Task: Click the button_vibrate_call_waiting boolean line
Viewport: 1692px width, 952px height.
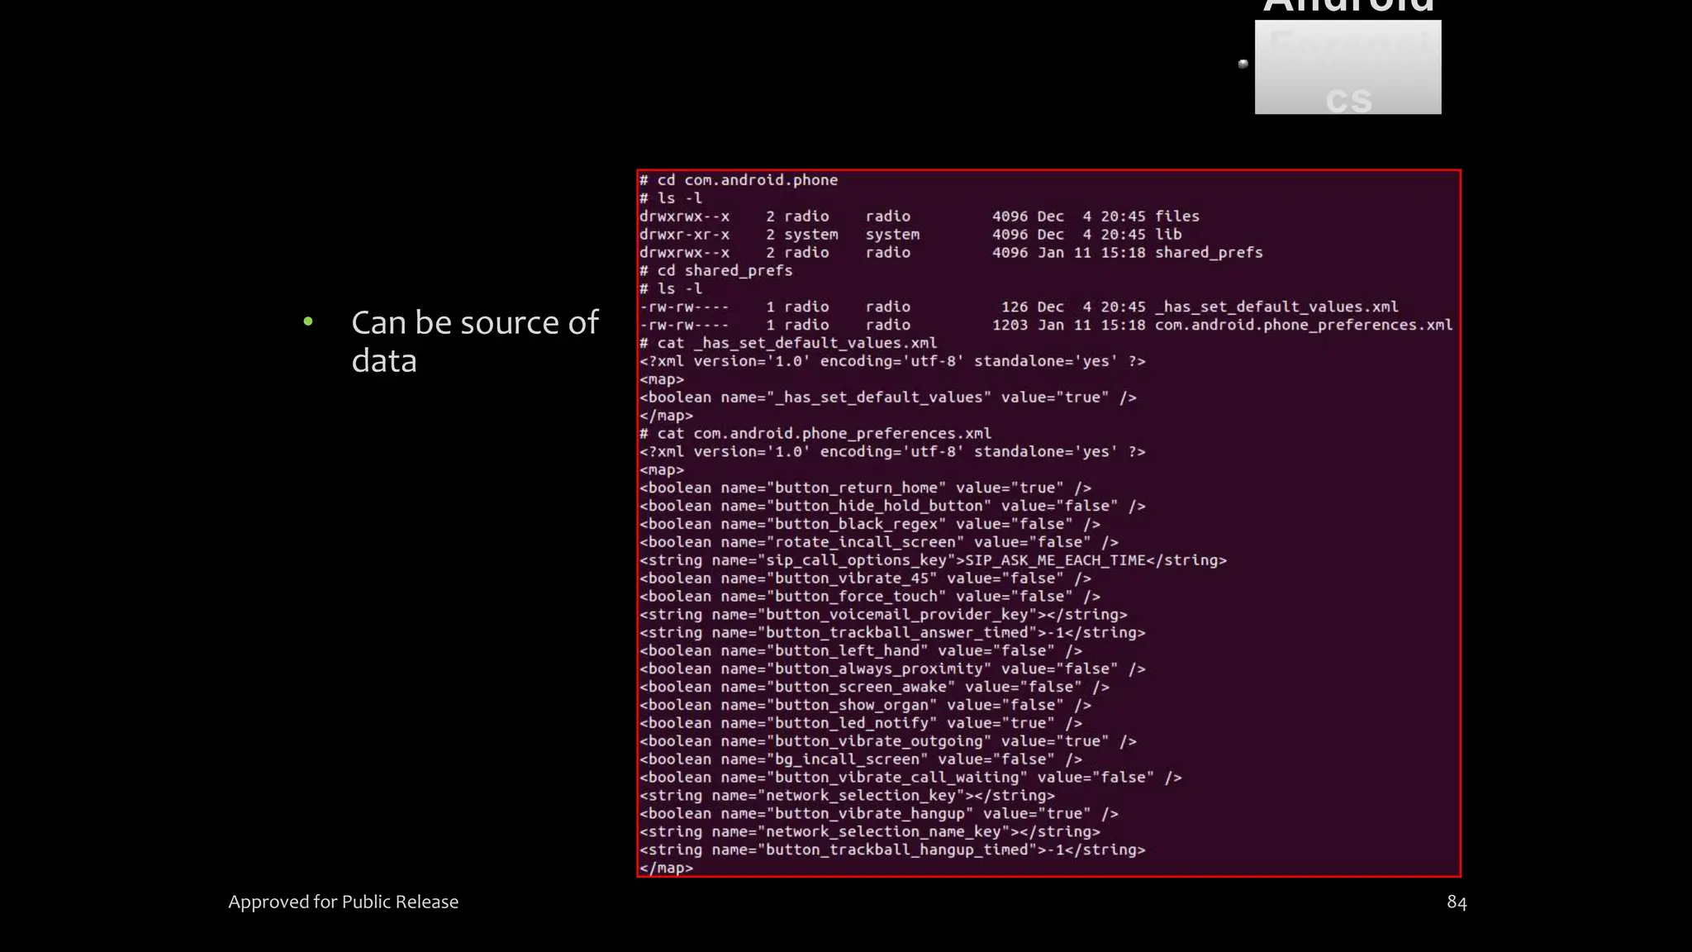Action: [910, 778]
